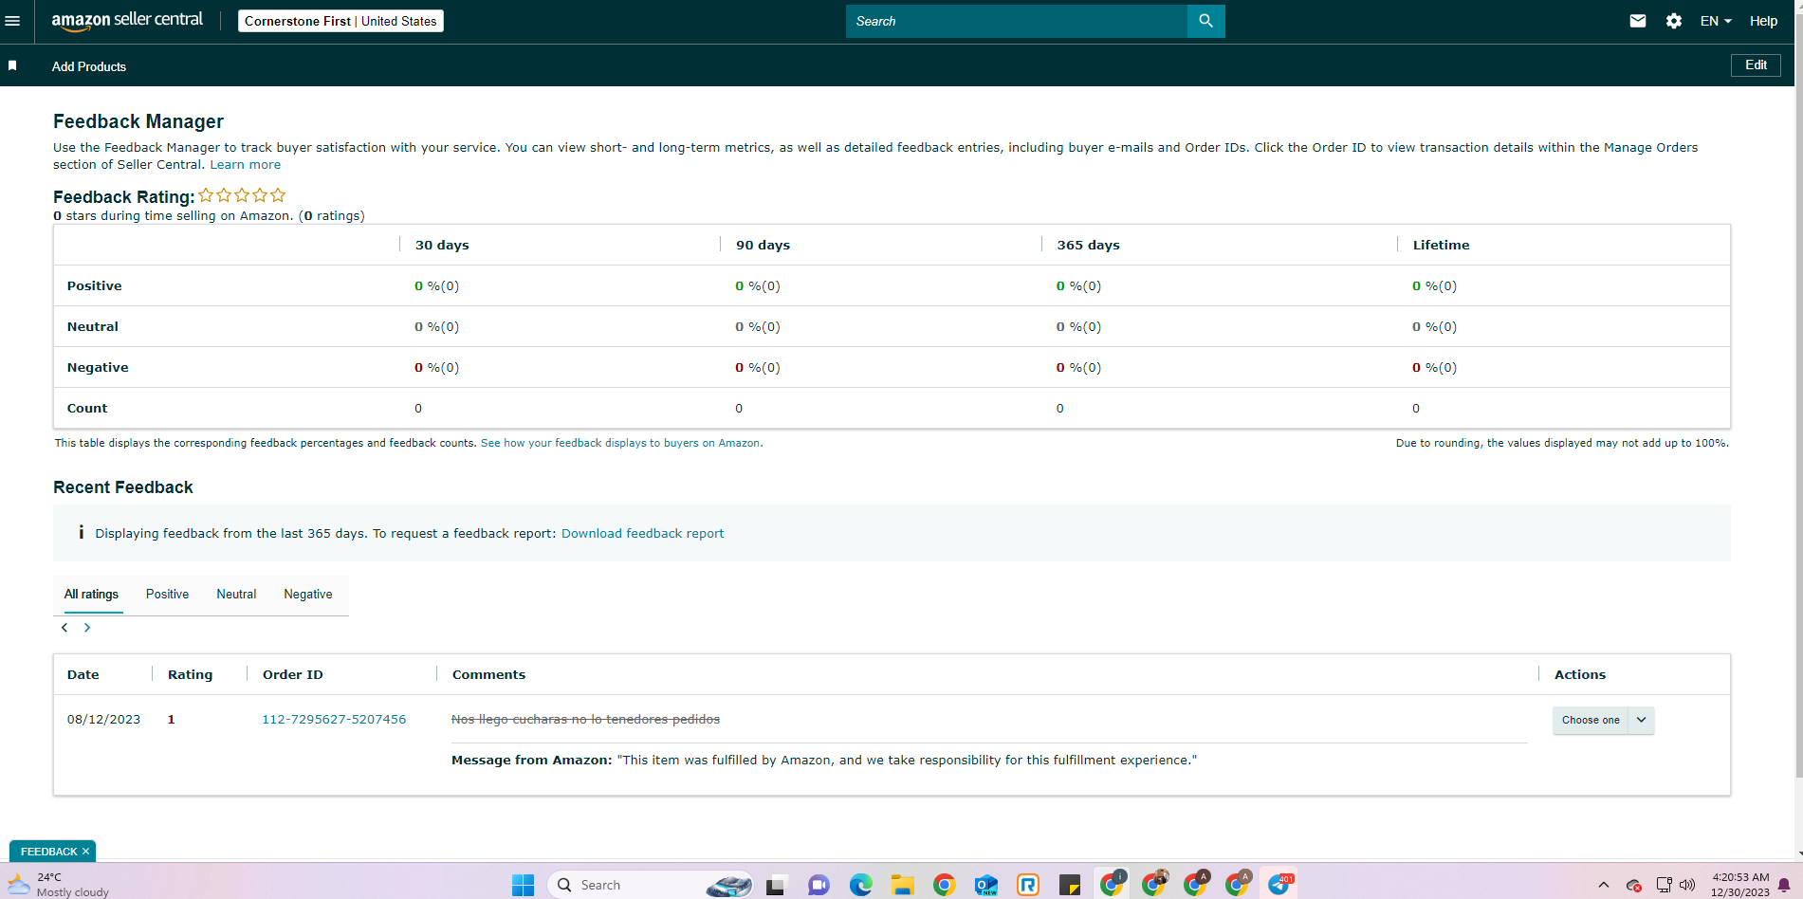Open Telegram from the taskbar
This screenshot has width=1803, height=899.
coord(1279,885)
